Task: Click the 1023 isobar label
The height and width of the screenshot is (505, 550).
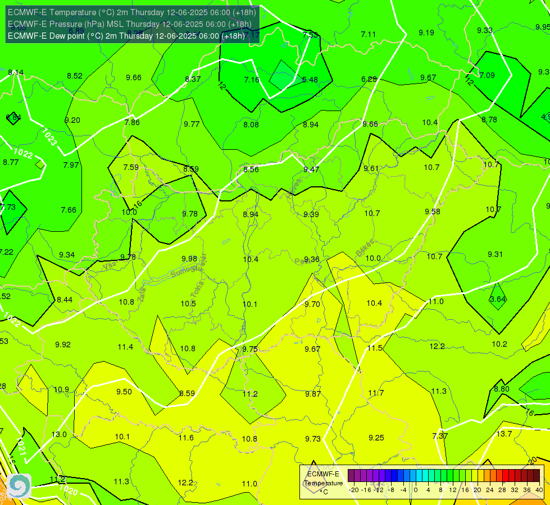Action: click(49, 137)
